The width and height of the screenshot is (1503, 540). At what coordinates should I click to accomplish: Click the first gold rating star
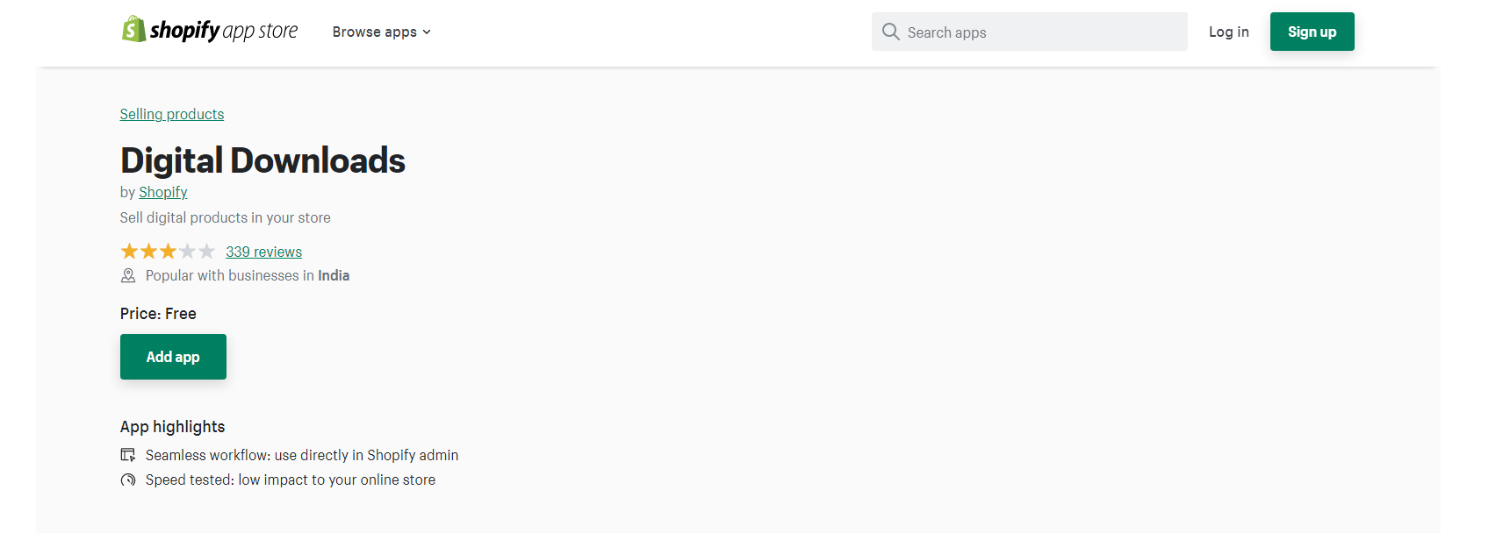coord(129,252)
